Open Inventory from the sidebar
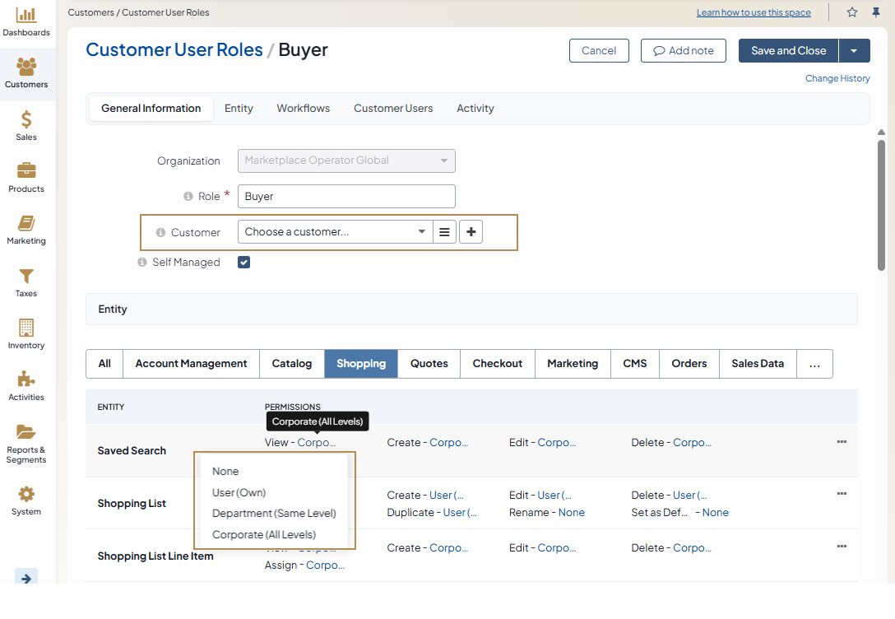This screenshot has height=619, width=895. click(x=26, y=334)
